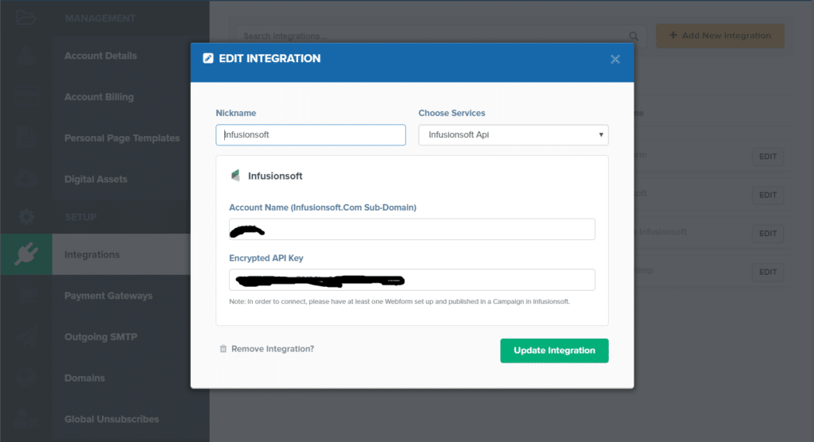
Task: Go to Account Billing menu item
Action: (x=99, y=97)
